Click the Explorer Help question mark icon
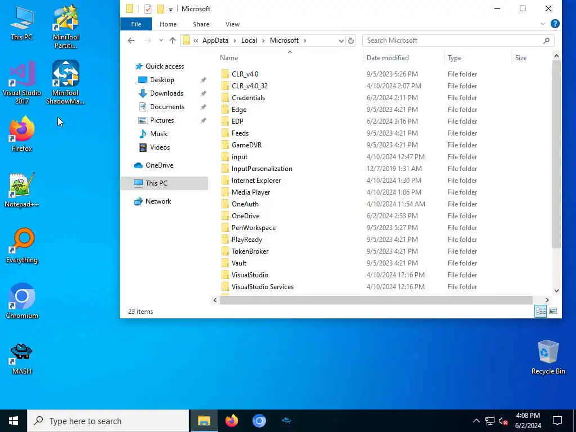Image resolution: width=576 pixels, height=432 pixels. pos(555,24)
